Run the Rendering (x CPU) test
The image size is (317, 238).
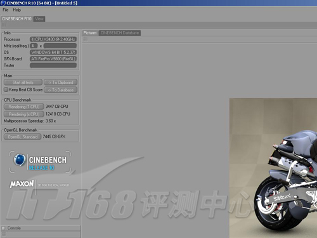coord(24,114)
